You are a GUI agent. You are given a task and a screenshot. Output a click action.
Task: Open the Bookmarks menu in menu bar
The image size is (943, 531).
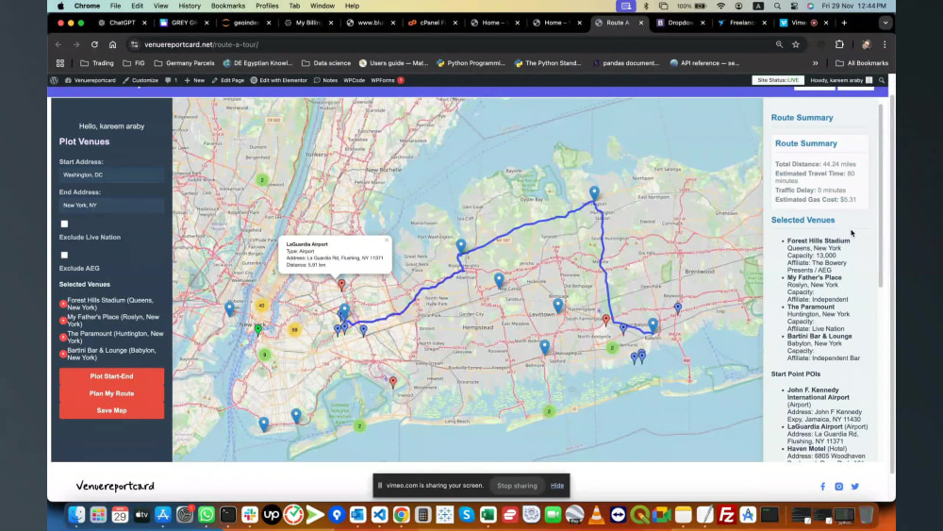point(228,6)
